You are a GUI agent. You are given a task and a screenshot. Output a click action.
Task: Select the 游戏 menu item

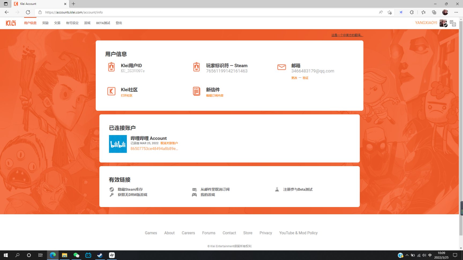pyautogui.click(x=87, y=23)
